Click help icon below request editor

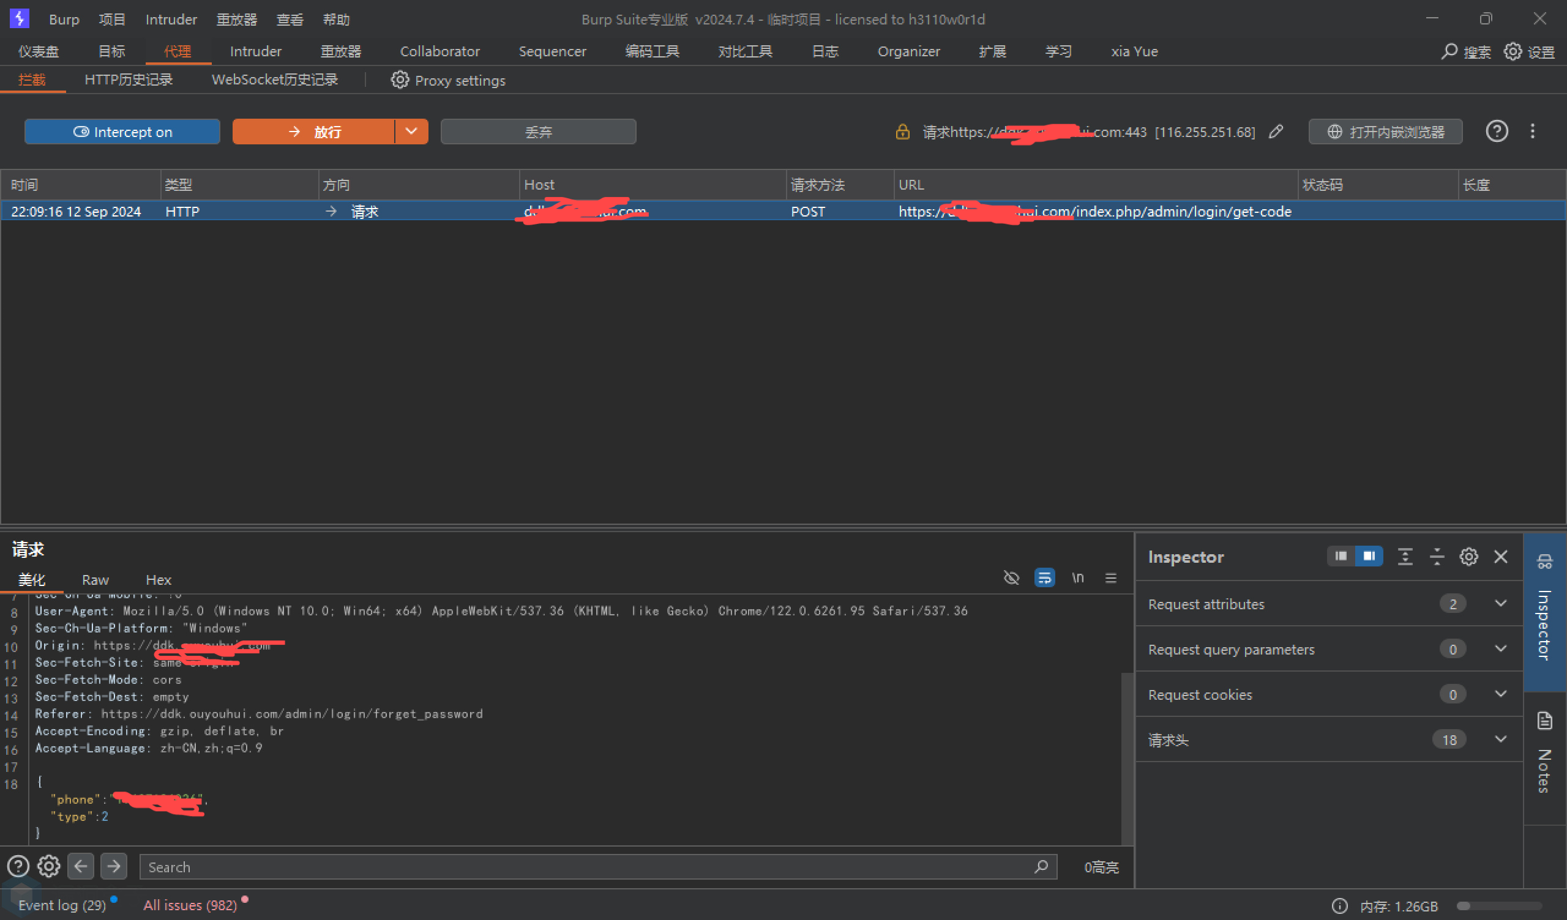(18, 866)
